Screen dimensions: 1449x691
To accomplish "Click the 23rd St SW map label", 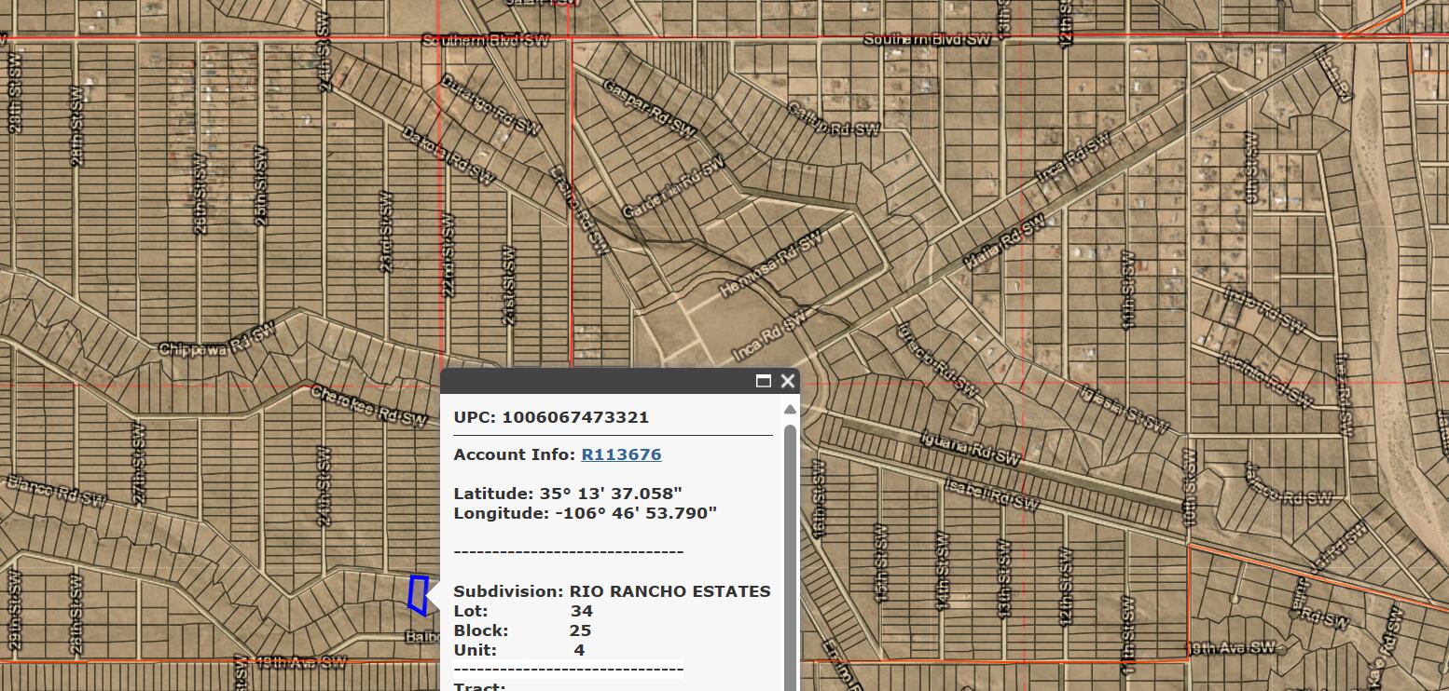I will point(384,232).
